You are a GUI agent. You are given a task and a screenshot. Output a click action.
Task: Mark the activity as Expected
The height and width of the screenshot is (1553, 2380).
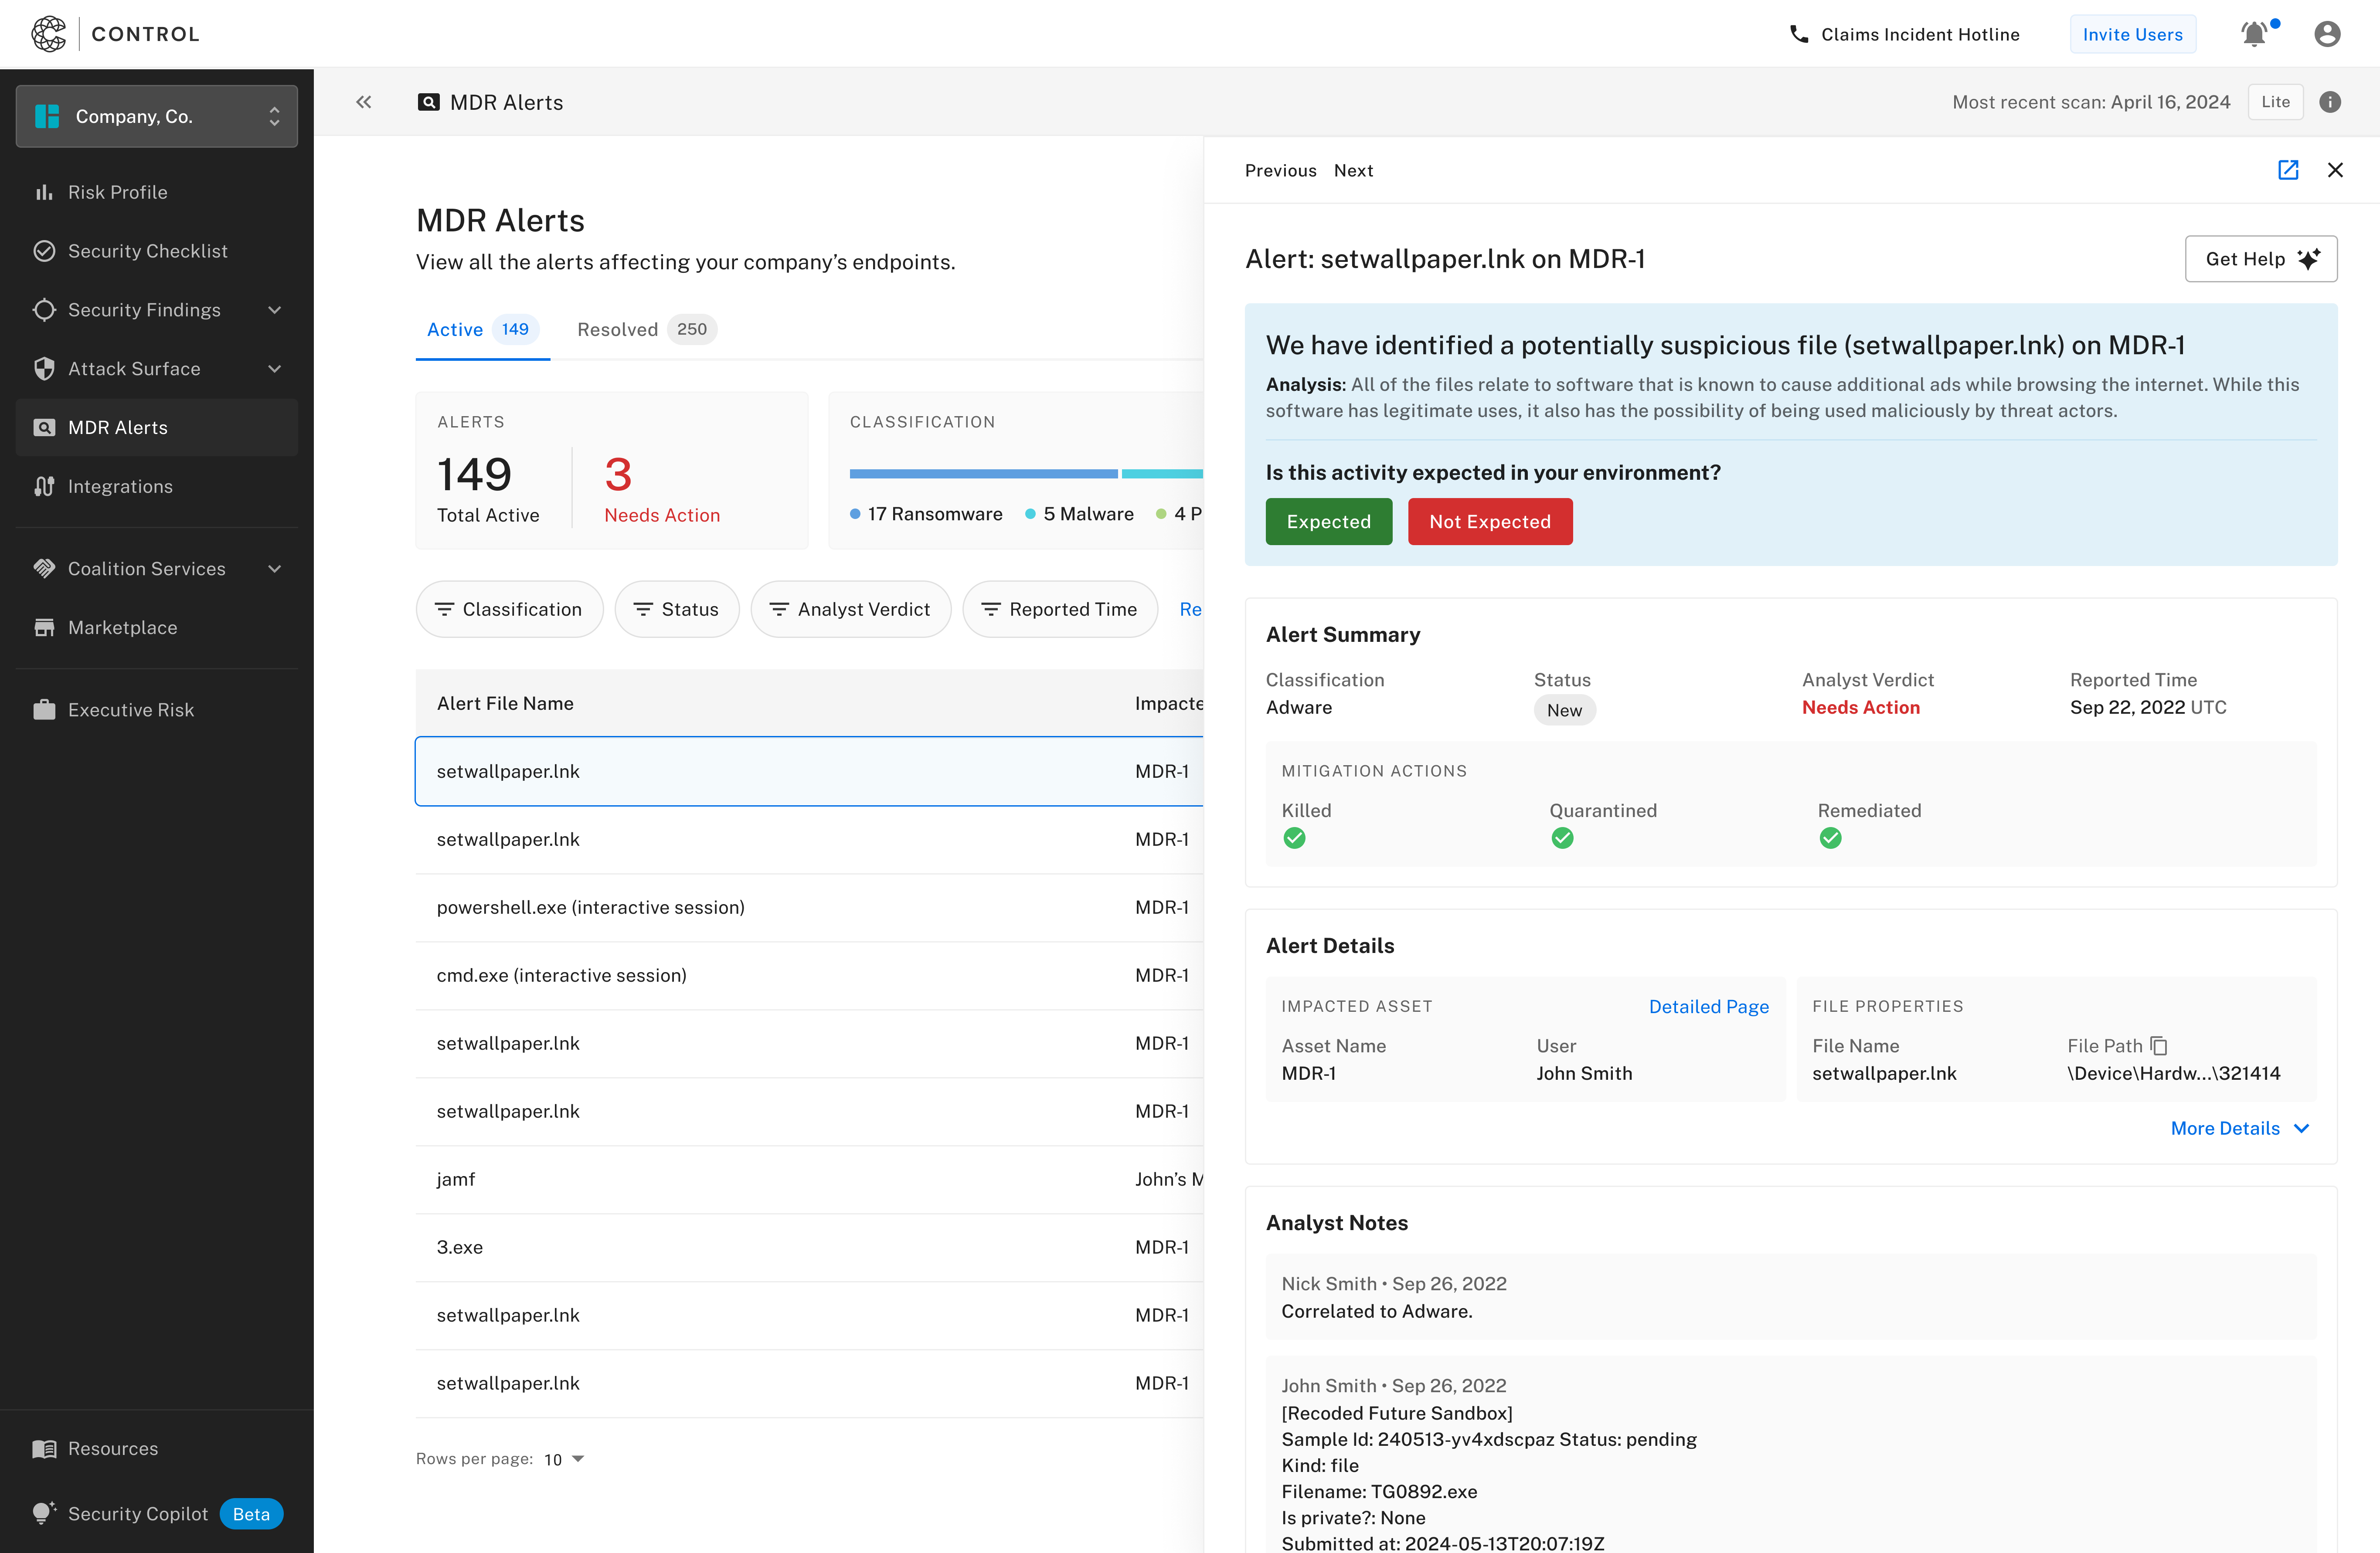point(1329,522)
